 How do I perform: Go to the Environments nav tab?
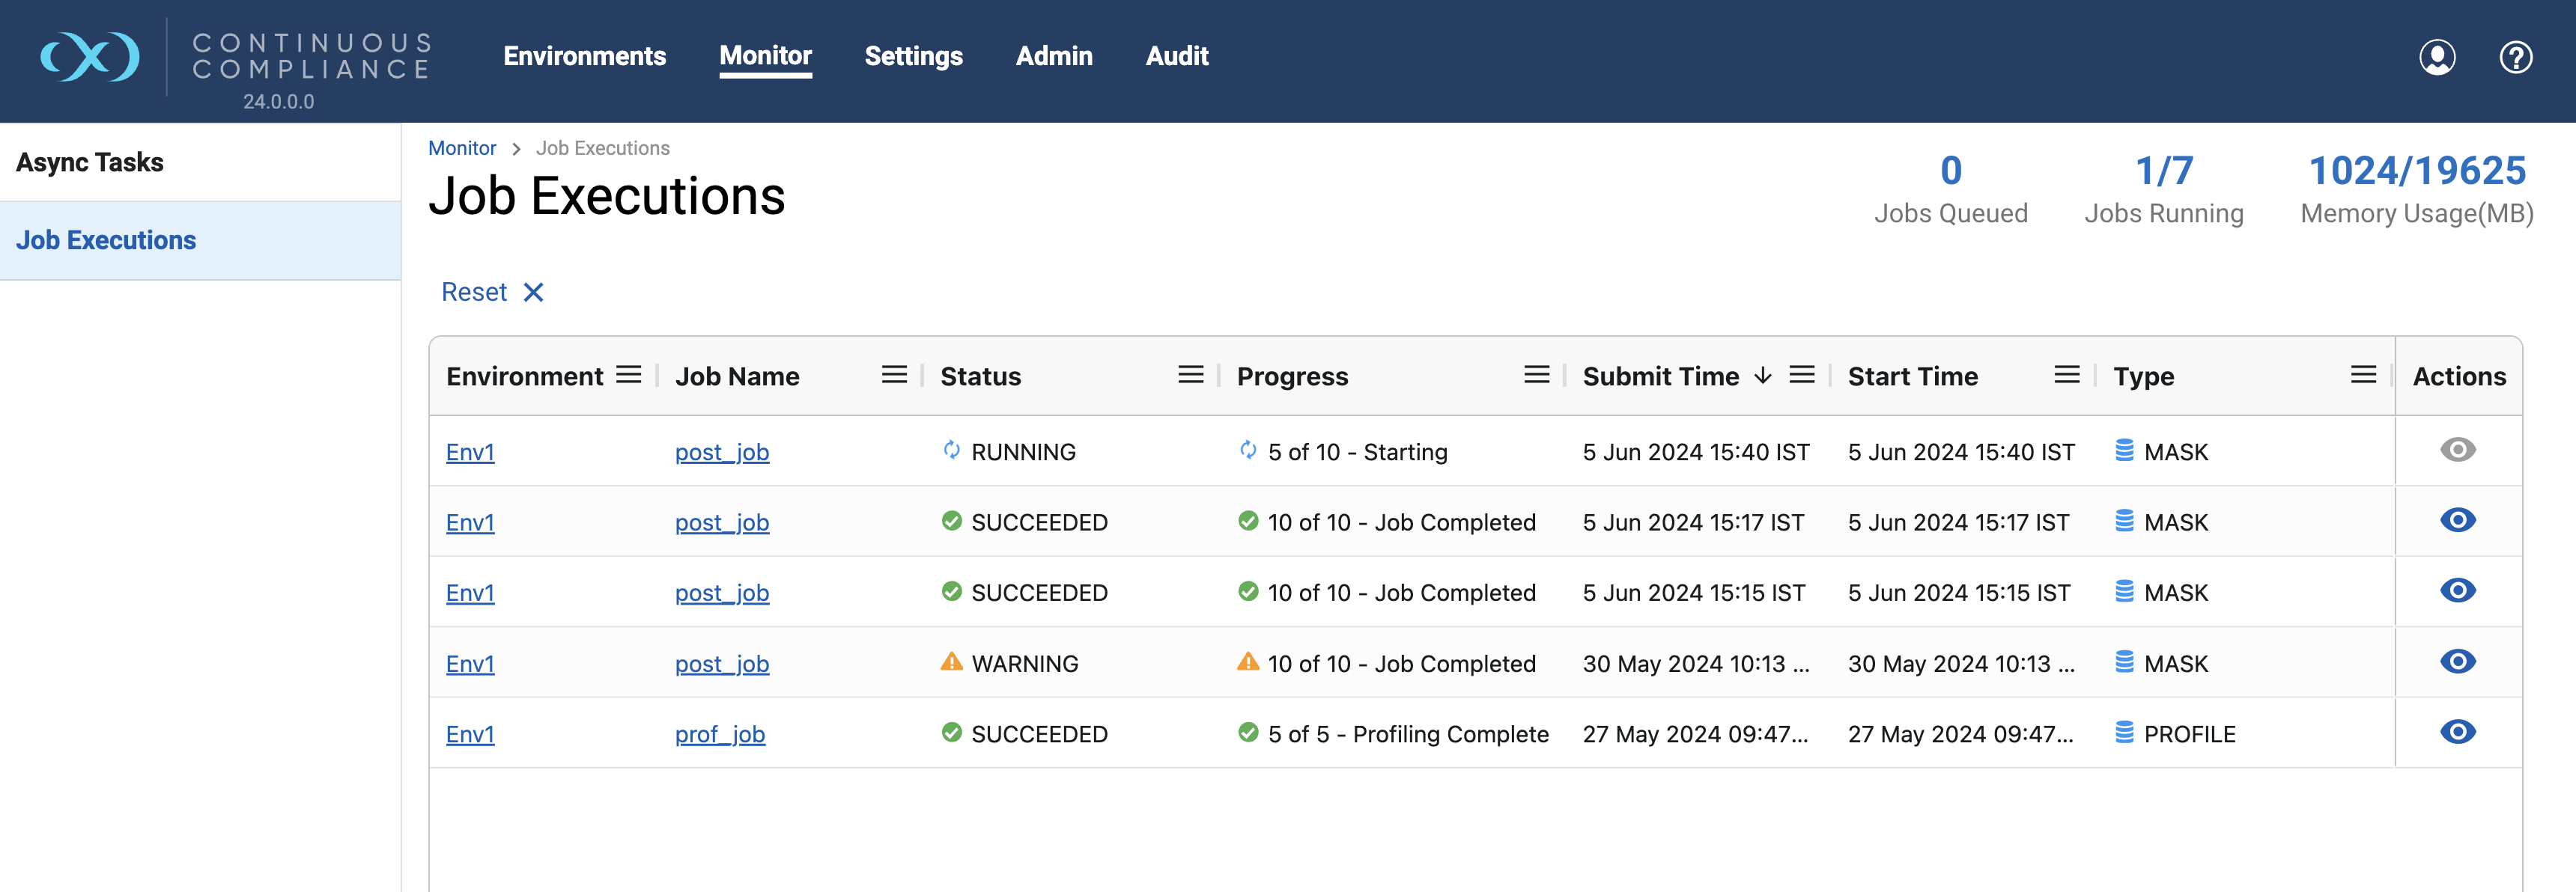584,56
